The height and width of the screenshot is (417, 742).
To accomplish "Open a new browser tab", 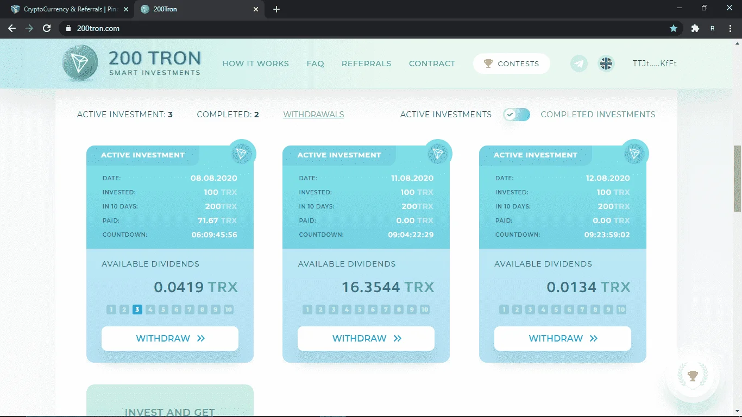I will [x=276, y=9].
